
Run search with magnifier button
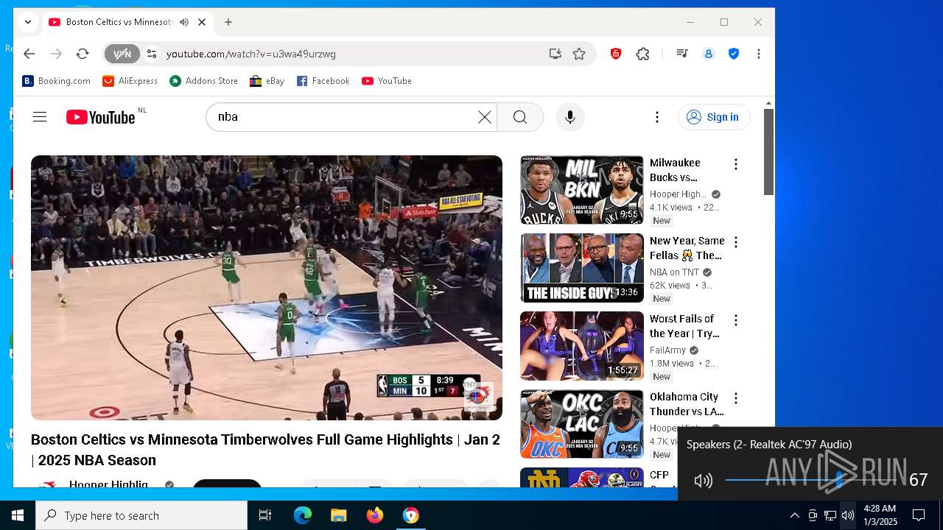click(x=520, y=117)
